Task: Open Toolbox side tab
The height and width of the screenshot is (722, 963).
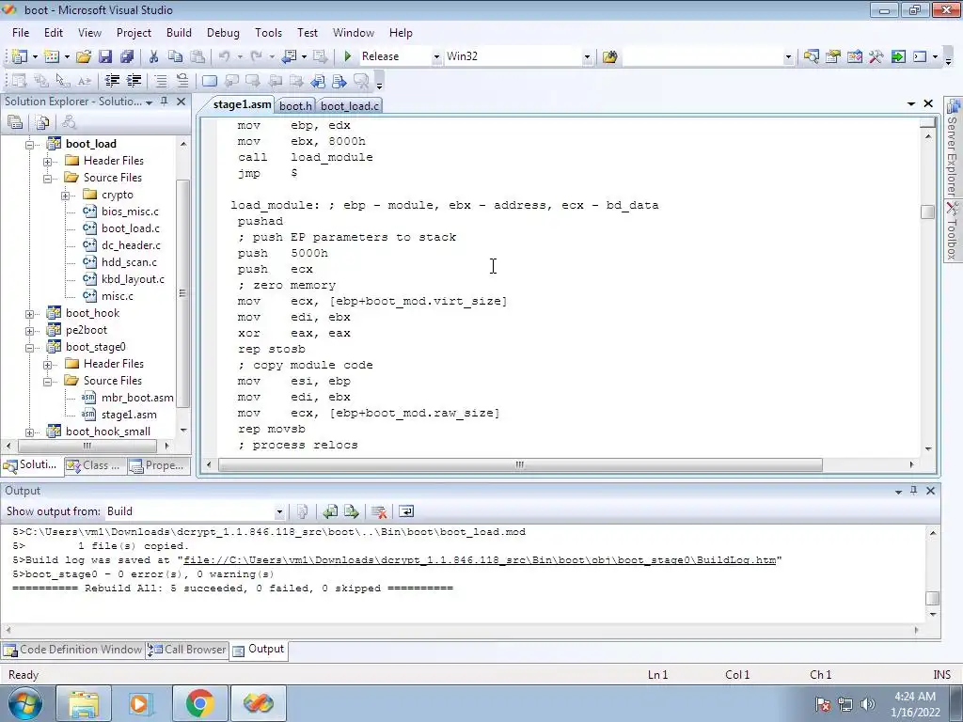Action: (x=953, y=231)
